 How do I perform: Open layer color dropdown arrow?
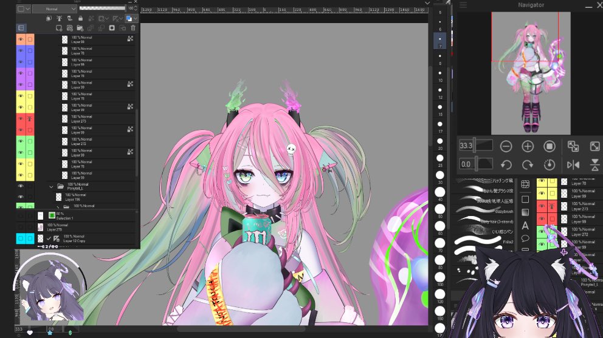(135, 18)
